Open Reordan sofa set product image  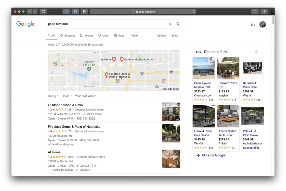tap(252, 68)
